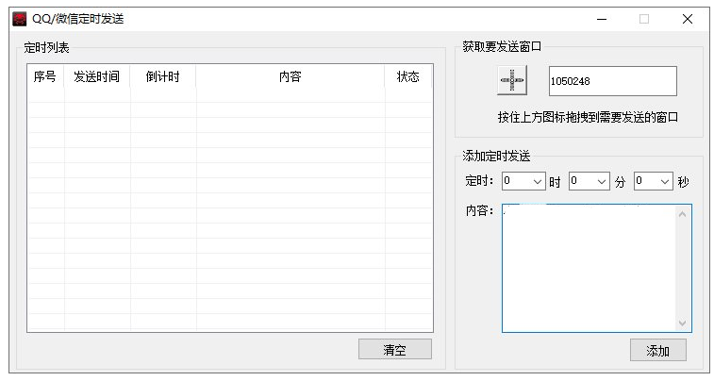Click the content box scrollbar down arrow

(x=683, y=323)
